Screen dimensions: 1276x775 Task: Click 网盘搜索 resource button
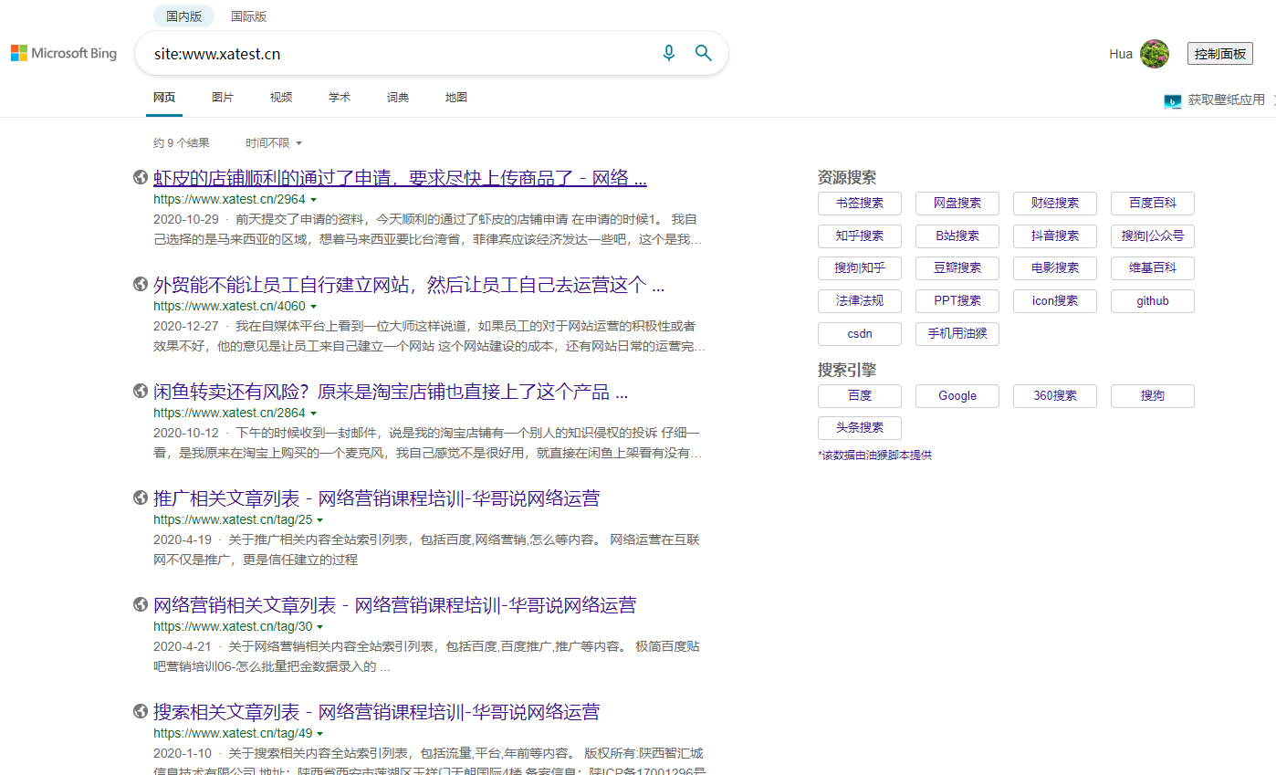(x=957, y=204)
